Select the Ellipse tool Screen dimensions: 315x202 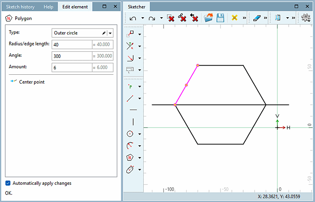130,170
